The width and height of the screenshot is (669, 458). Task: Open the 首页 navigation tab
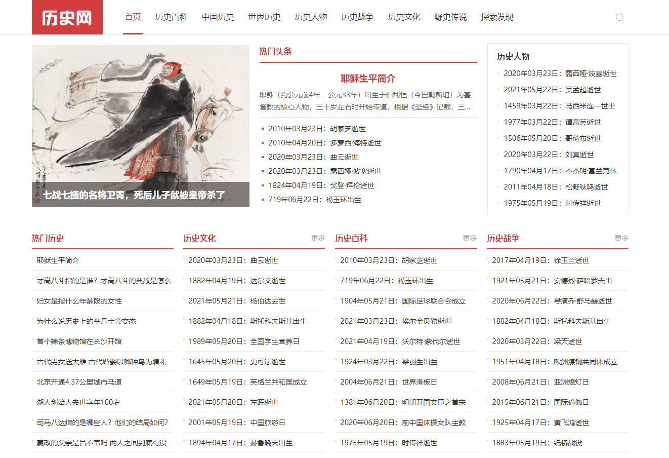[x=133, y=17]
